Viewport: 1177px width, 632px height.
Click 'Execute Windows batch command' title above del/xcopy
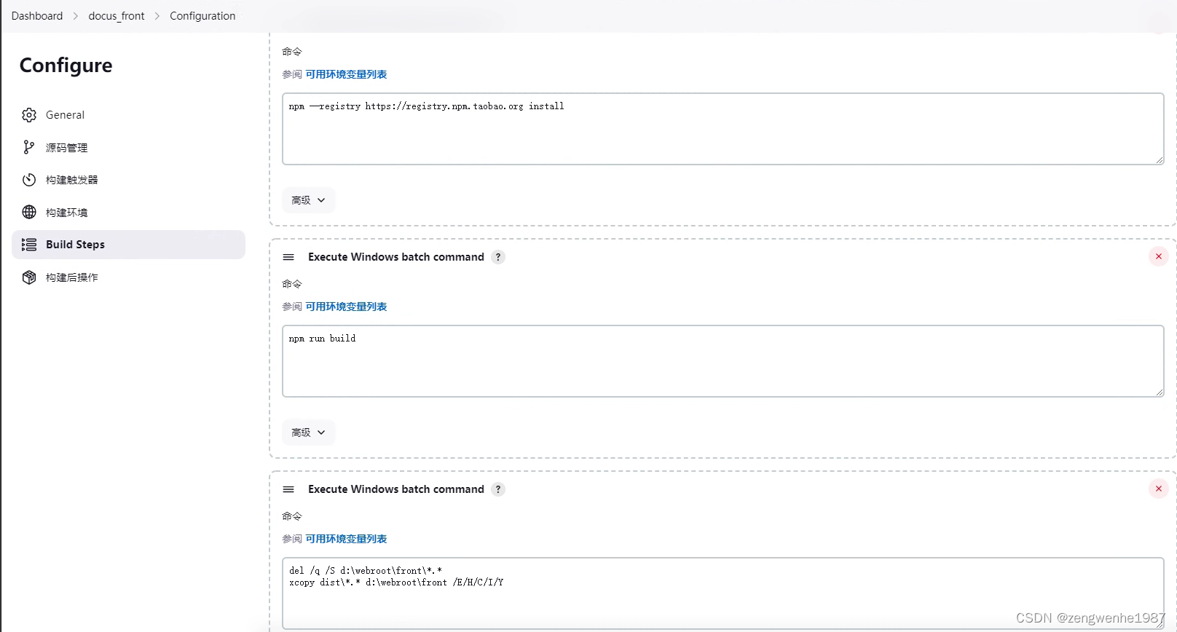pos(396,489)
